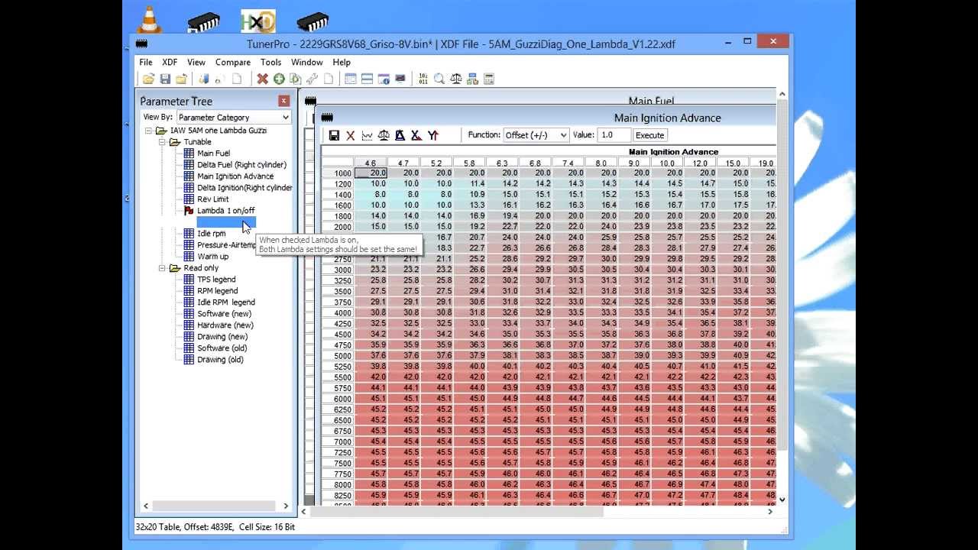Viewport: 978px width, 550px height.
Task: Click the Open Bin folder icon
Action: click(148, 79)
